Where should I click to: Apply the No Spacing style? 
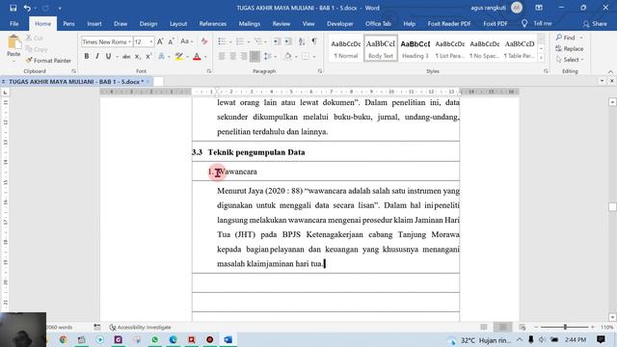click(x=484, y=49)
